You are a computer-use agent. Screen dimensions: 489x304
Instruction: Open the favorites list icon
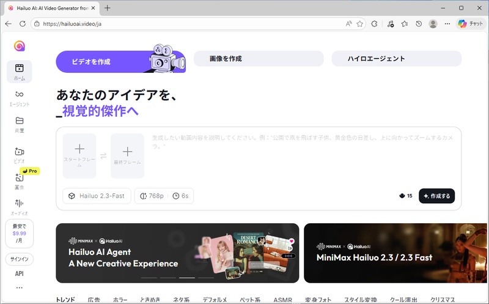coord(405,24)
